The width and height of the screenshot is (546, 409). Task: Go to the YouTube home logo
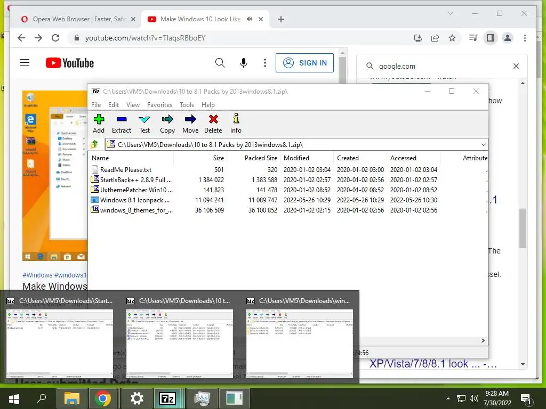70,63
